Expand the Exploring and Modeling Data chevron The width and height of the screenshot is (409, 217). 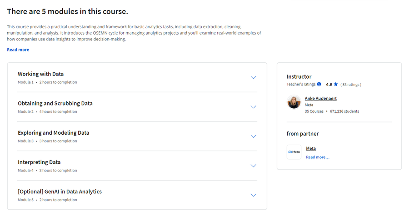(x=253, y=136)
